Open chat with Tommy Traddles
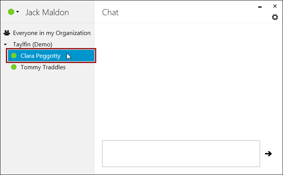 coord(43,67)
